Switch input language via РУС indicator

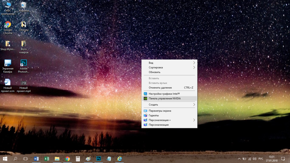point(261,159)
